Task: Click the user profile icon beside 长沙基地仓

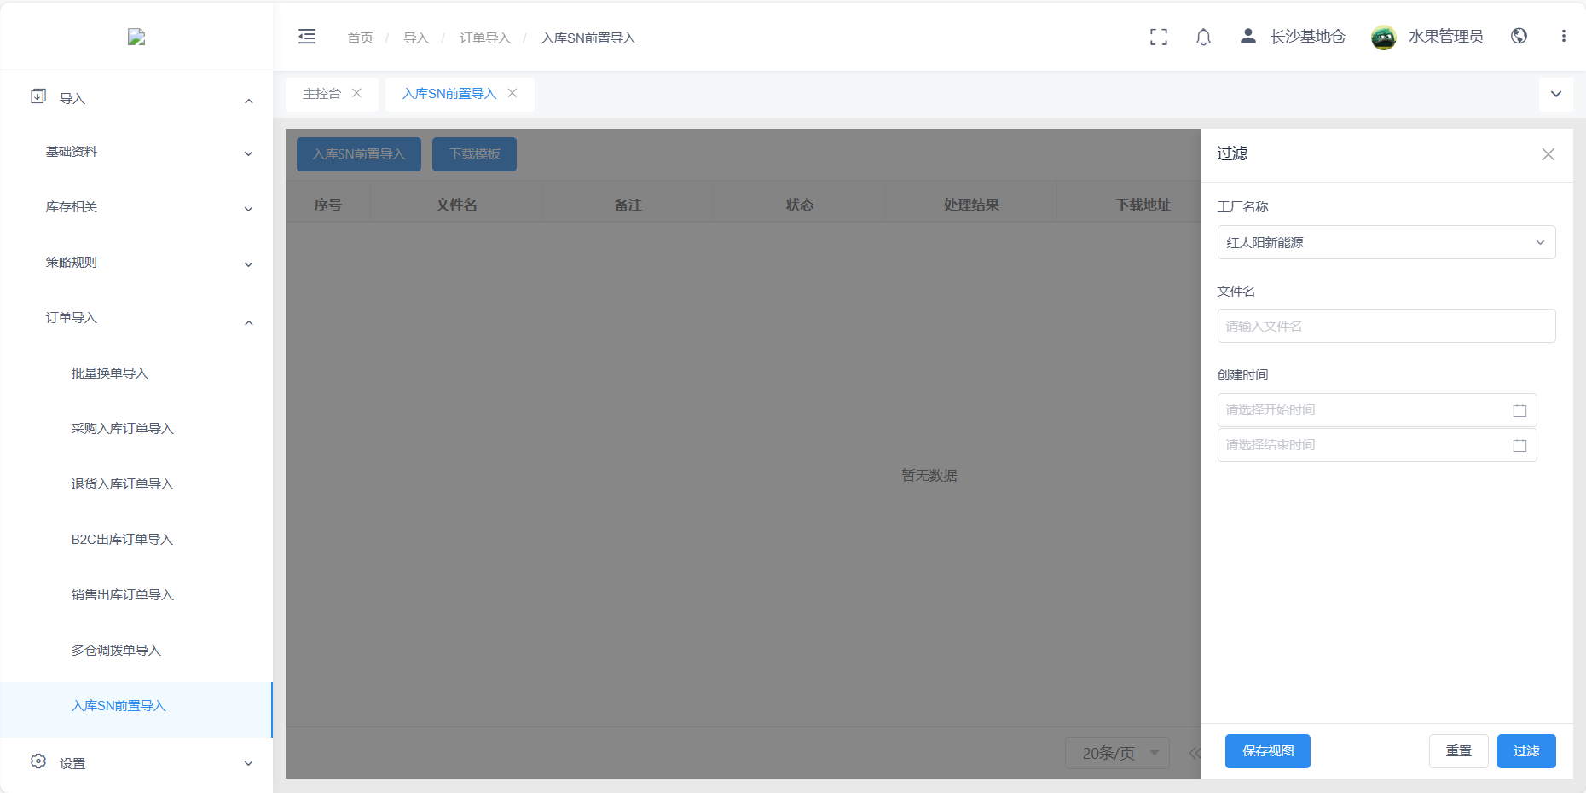Action: tap(1247, 36)
